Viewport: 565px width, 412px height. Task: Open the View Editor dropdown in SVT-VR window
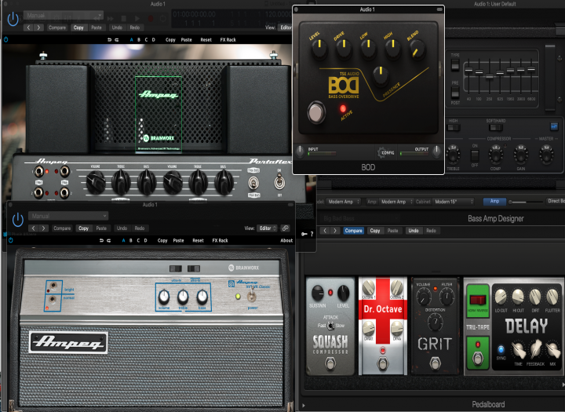[268, 228]
